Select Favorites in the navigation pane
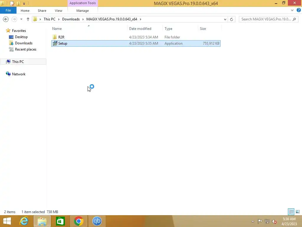 19,31
